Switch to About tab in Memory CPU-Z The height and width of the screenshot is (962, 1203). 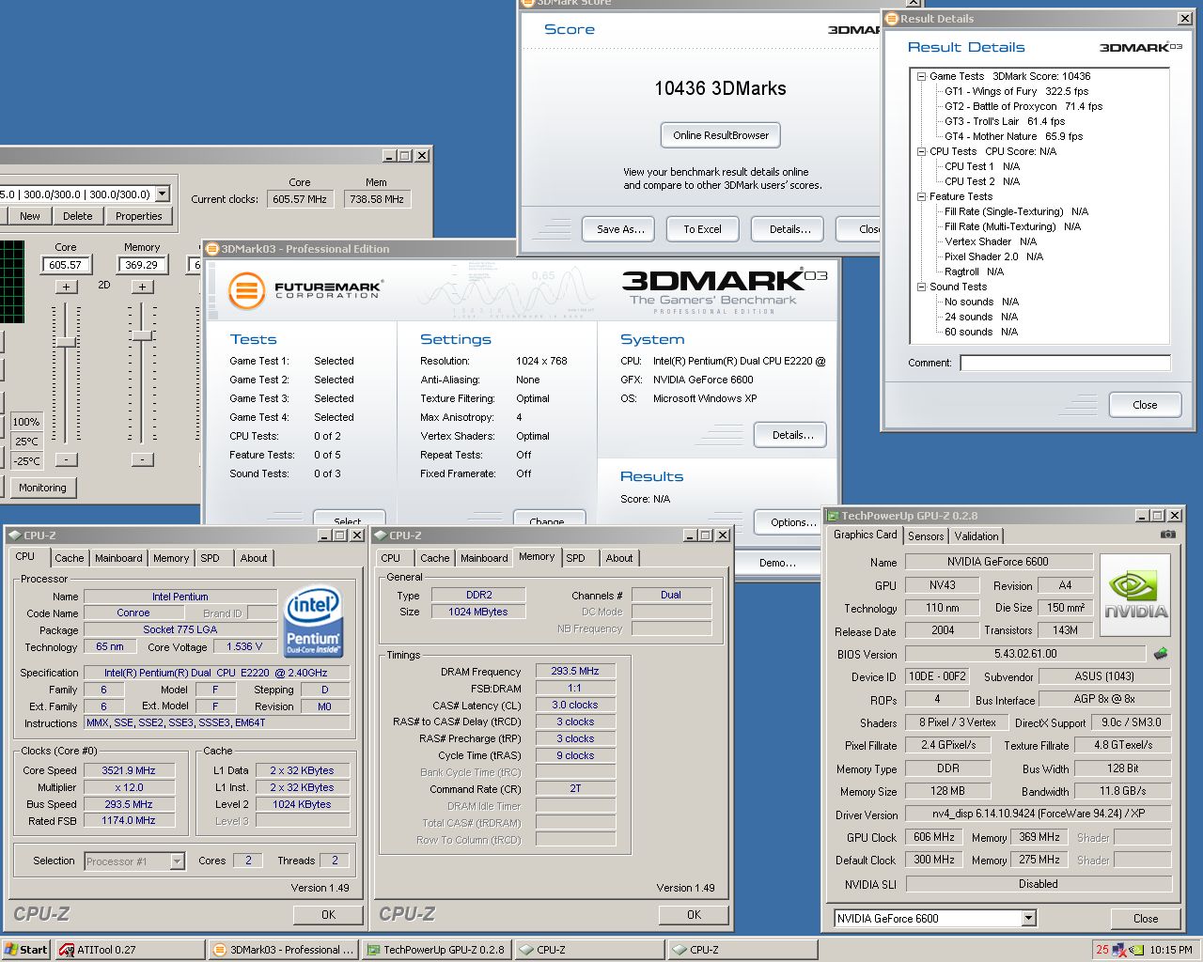[618, 558]
